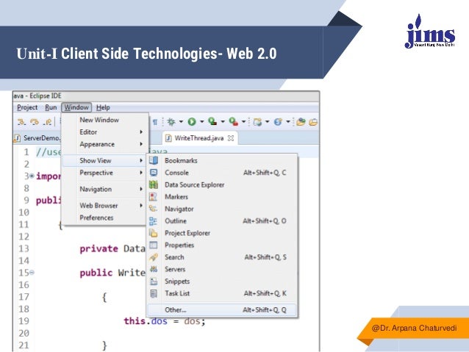Click the Run External Tools icon
This screenshot has width=469, height=352.
233,121
